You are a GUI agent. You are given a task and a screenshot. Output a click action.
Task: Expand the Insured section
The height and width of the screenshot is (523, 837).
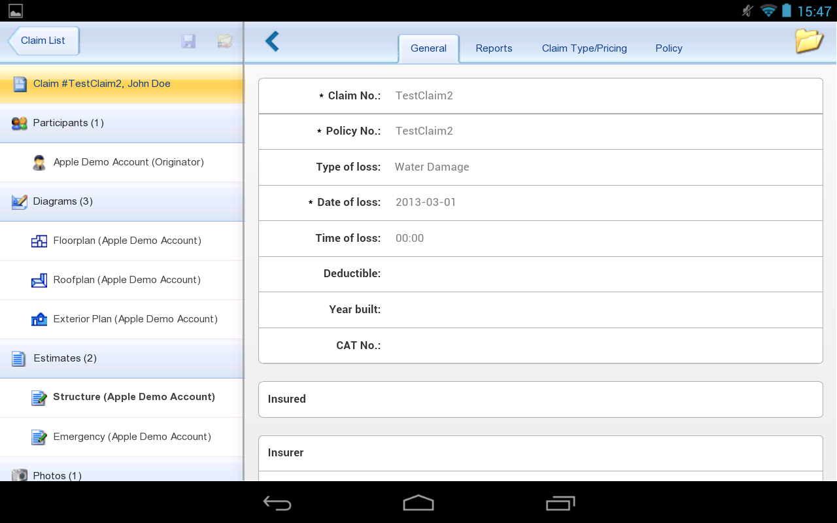pos(540,399)
